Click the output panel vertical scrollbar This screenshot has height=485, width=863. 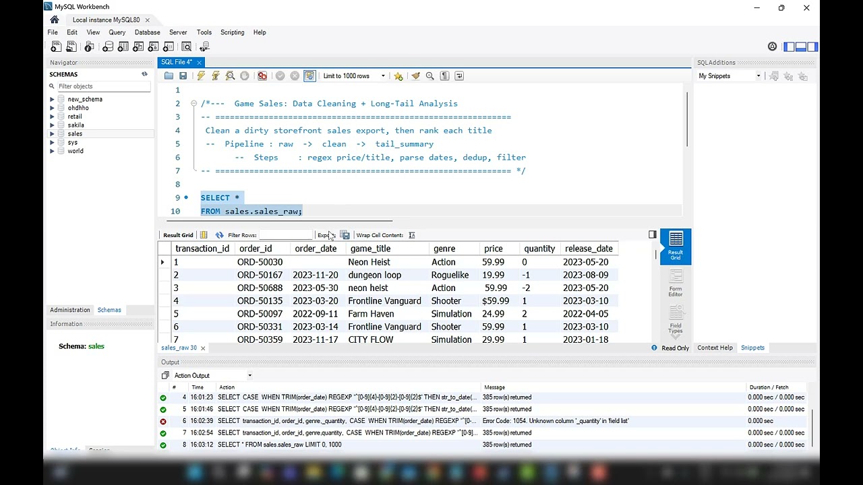point(813,428)
